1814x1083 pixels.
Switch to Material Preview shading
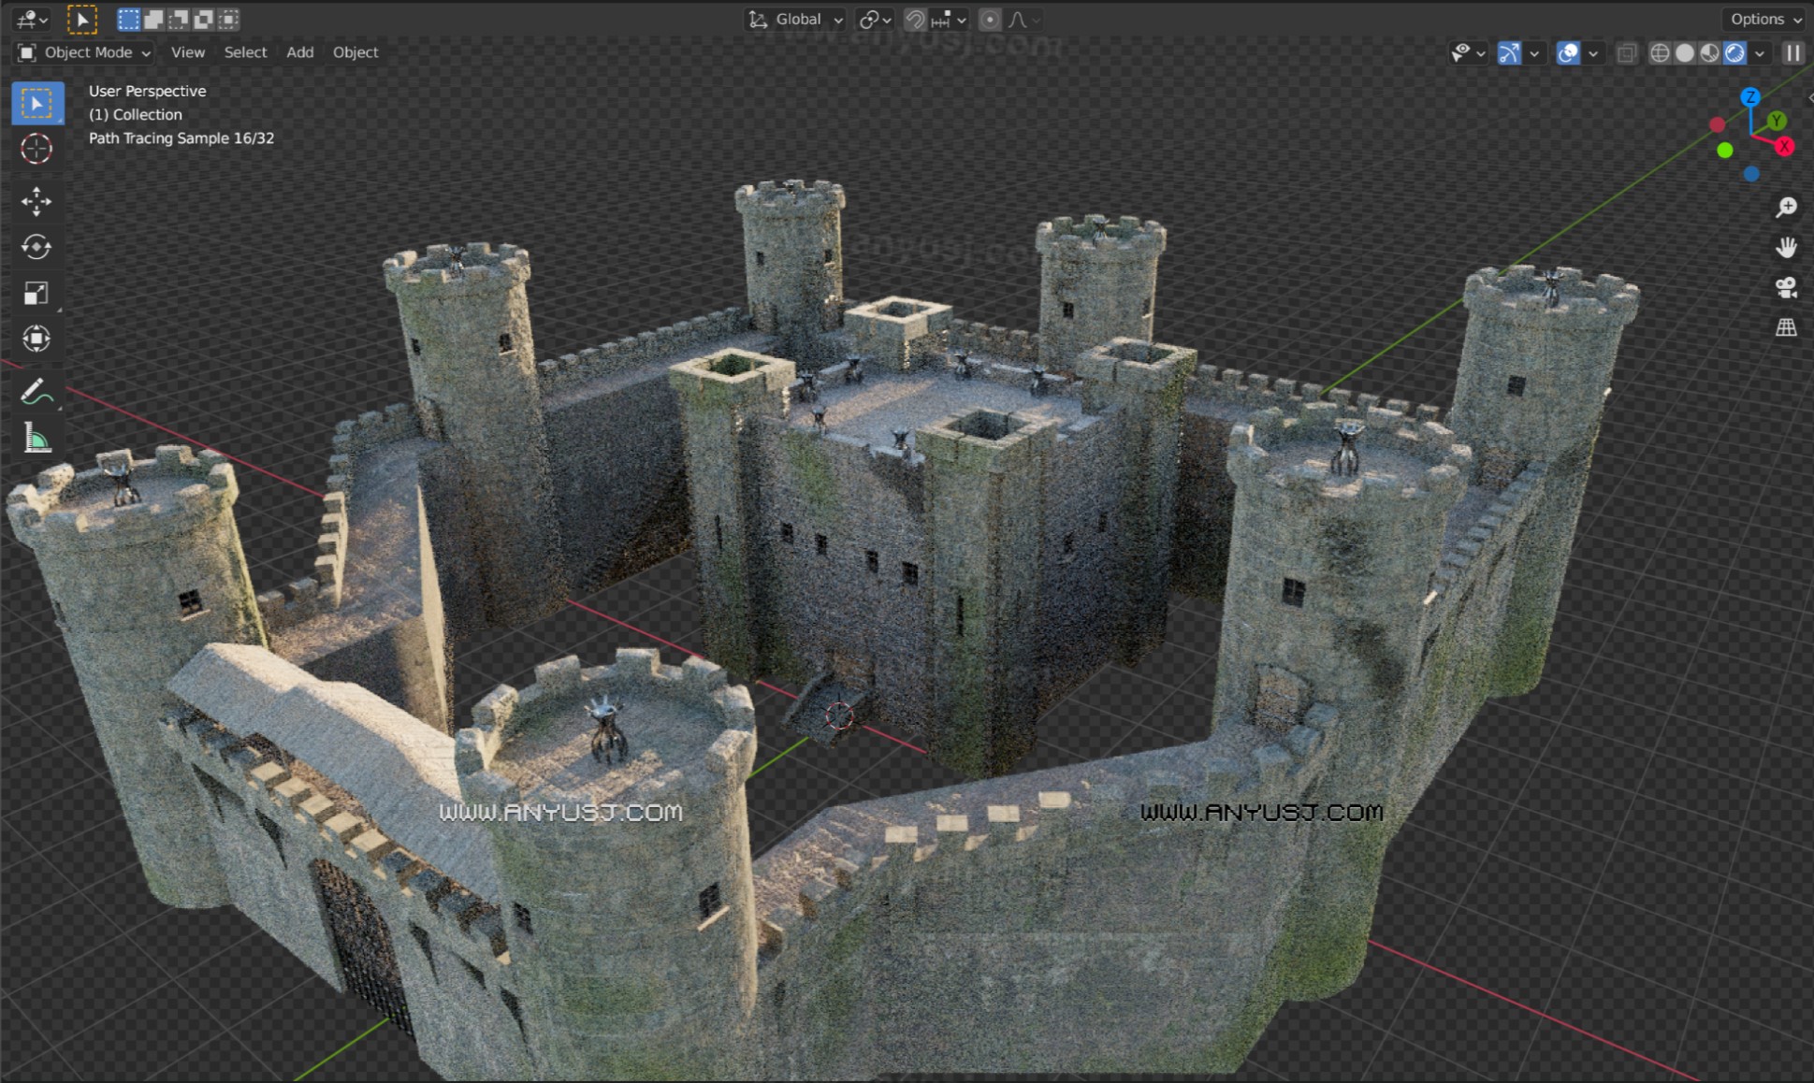pyautogui.click(x=1710, y=53)
